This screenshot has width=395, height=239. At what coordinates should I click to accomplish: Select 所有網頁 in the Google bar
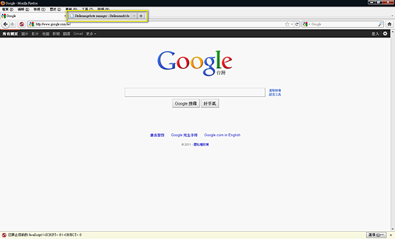10,34
